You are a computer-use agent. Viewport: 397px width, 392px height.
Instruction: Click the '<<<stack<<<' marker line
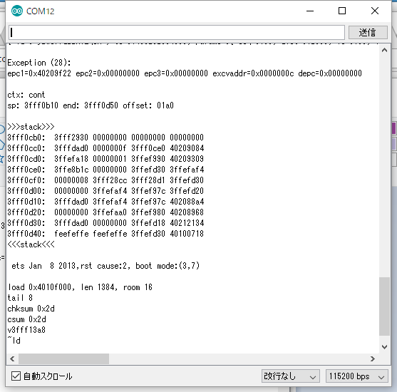pyautogui.click(x=31, y=244)
